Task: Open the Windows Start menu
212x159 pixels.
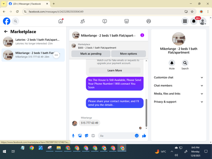Action: click(4, 151)
